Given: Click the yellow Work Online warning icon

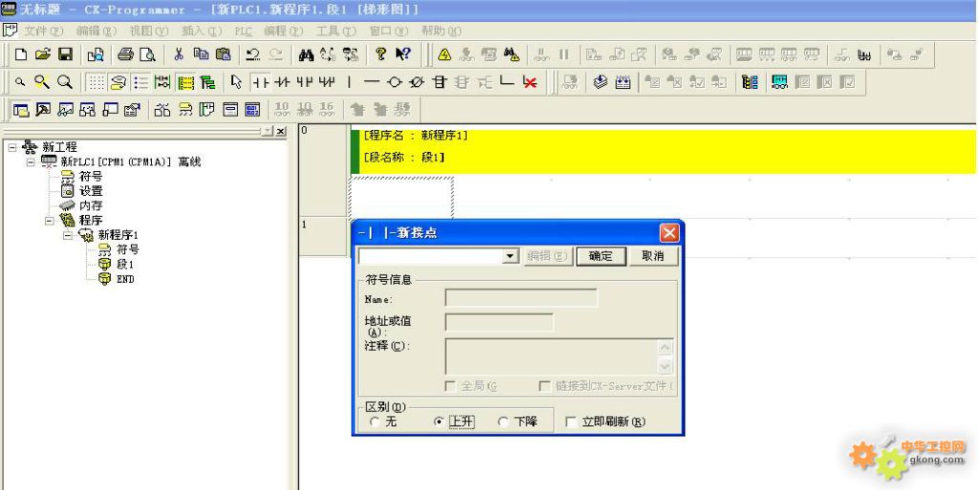Looking at the screenshot, I should tap(444, 54).
